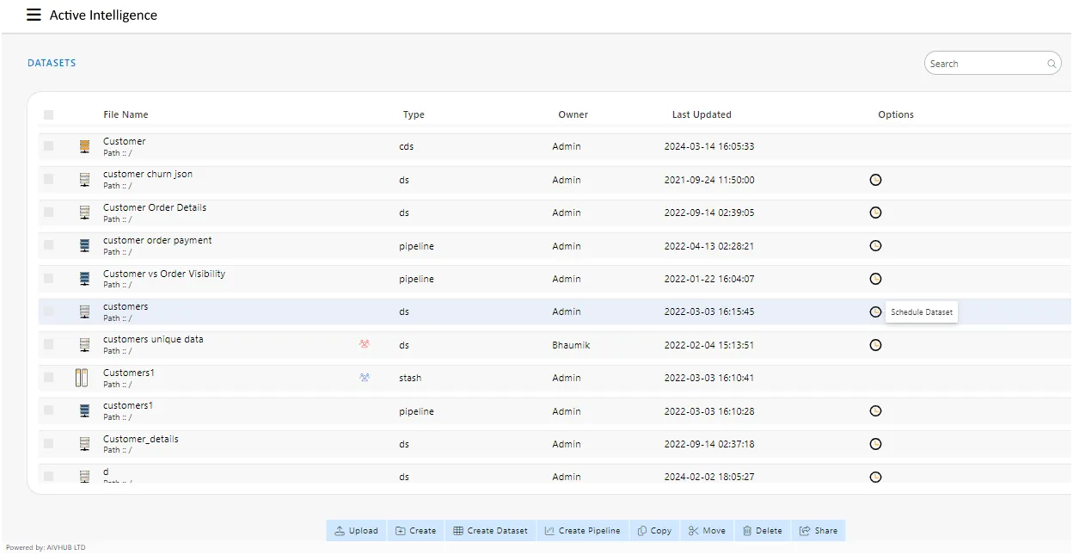Open the customer churn json file name

point(148,174)
